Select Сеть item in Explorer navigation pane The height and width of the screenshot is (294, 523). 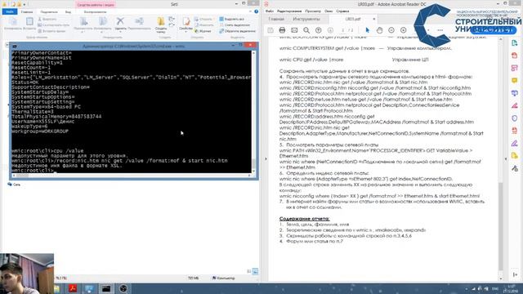pyautogui.click(x=14, y=184)
